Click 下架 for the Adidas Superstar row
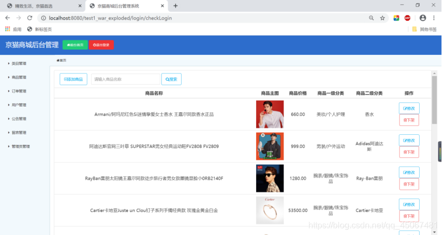 (409, 152)
